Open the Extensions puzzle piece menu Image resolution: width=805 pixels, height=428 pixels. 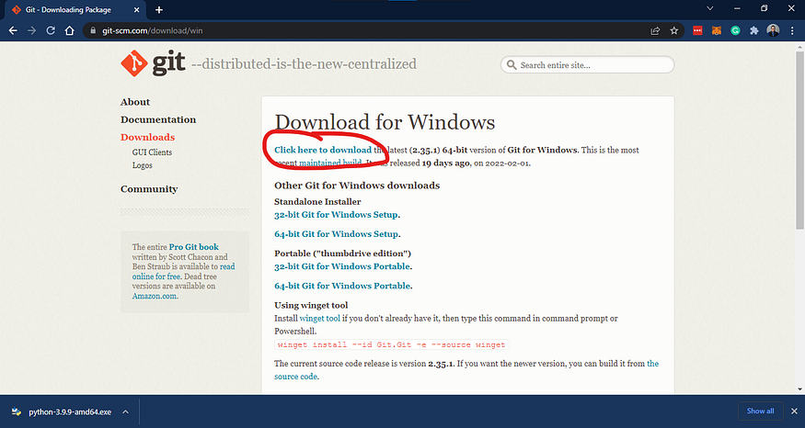coord(754,30)
